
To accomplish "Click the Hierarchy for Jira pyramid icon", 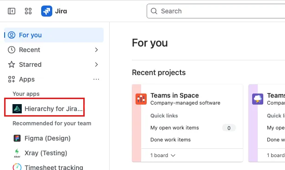I will point(17,109).
